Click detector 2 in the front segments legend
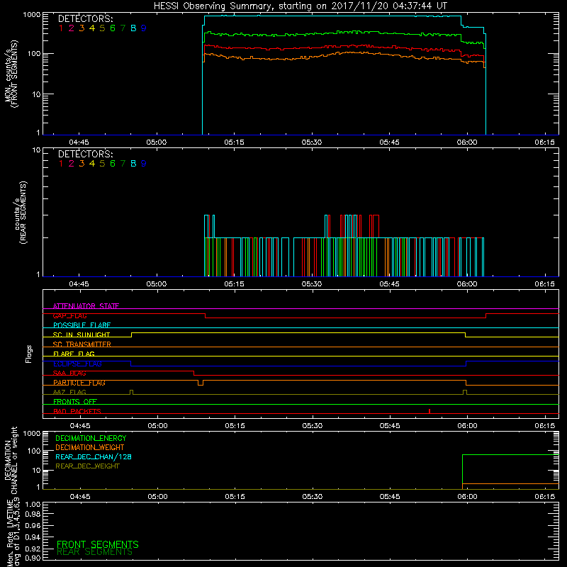This screenshot has width=567, height=567. click(72, 28)
